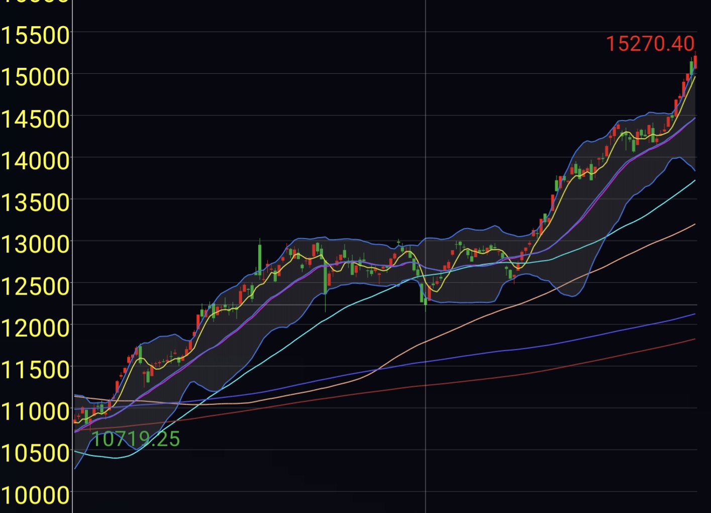Click the 11500 price axis label
Viewport: 711px width, 513px height.
coord(35,370)
